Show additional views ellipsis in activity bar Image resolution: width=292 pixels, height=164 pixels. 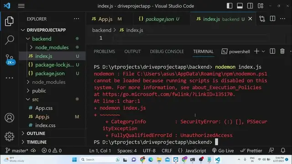pos(9,78)
